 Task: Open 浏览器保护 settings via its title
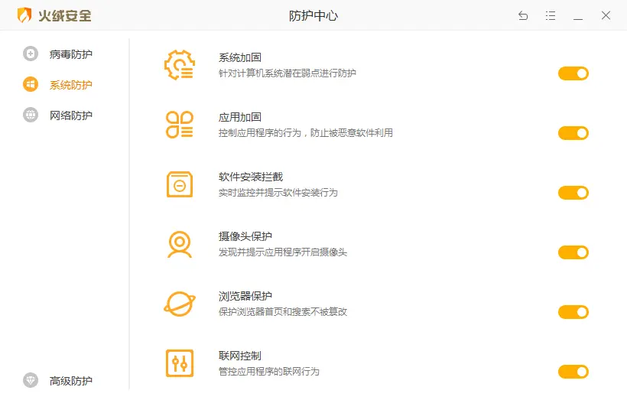(x=245, y=296)
